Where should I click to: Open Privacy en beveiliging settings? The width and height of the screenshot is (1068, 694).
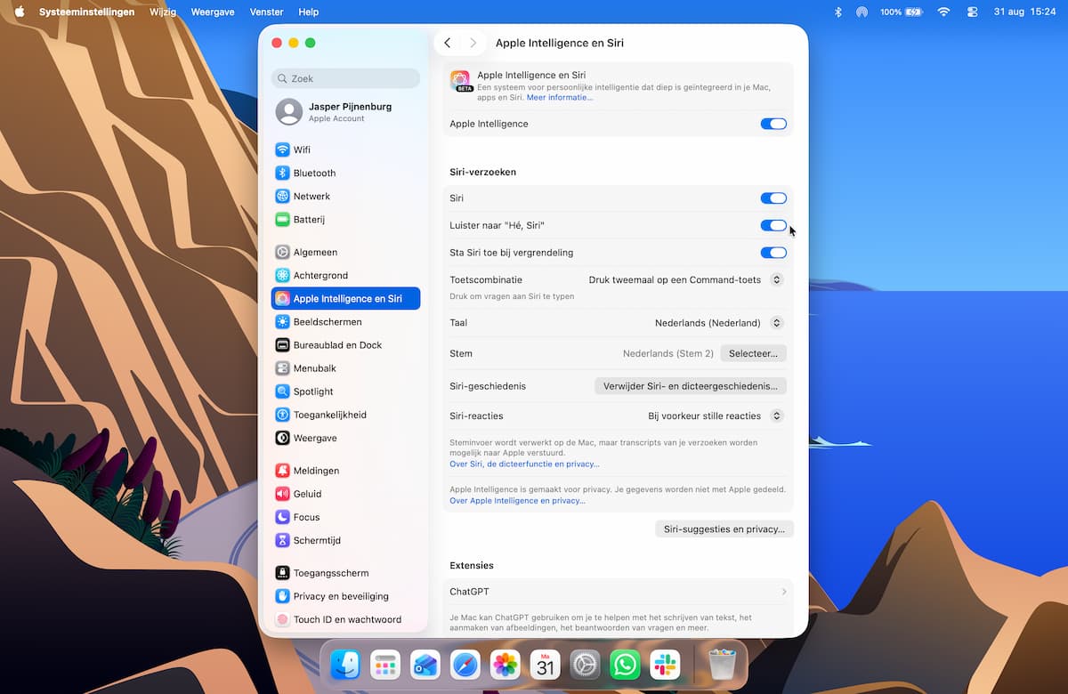(x=345, y=596)
